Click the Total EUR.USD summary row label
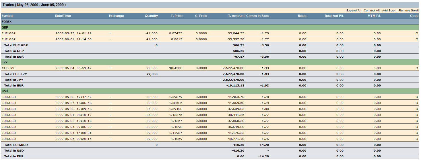Image resolution: width=421 pixels, height=161 pixels. click(x=16, y=145)
